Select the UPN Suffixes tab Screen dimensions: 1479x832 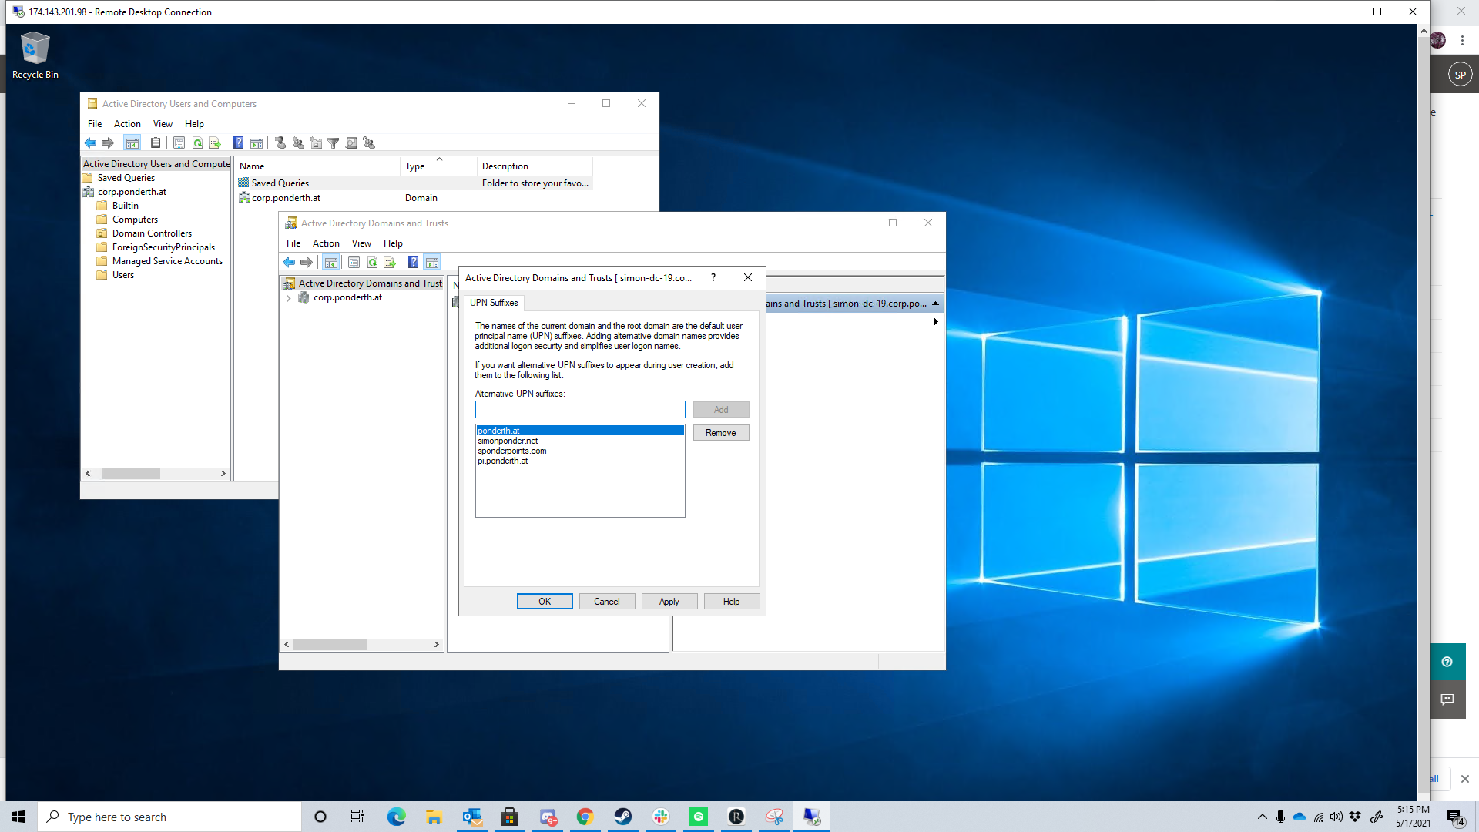[x=494, y=303]
